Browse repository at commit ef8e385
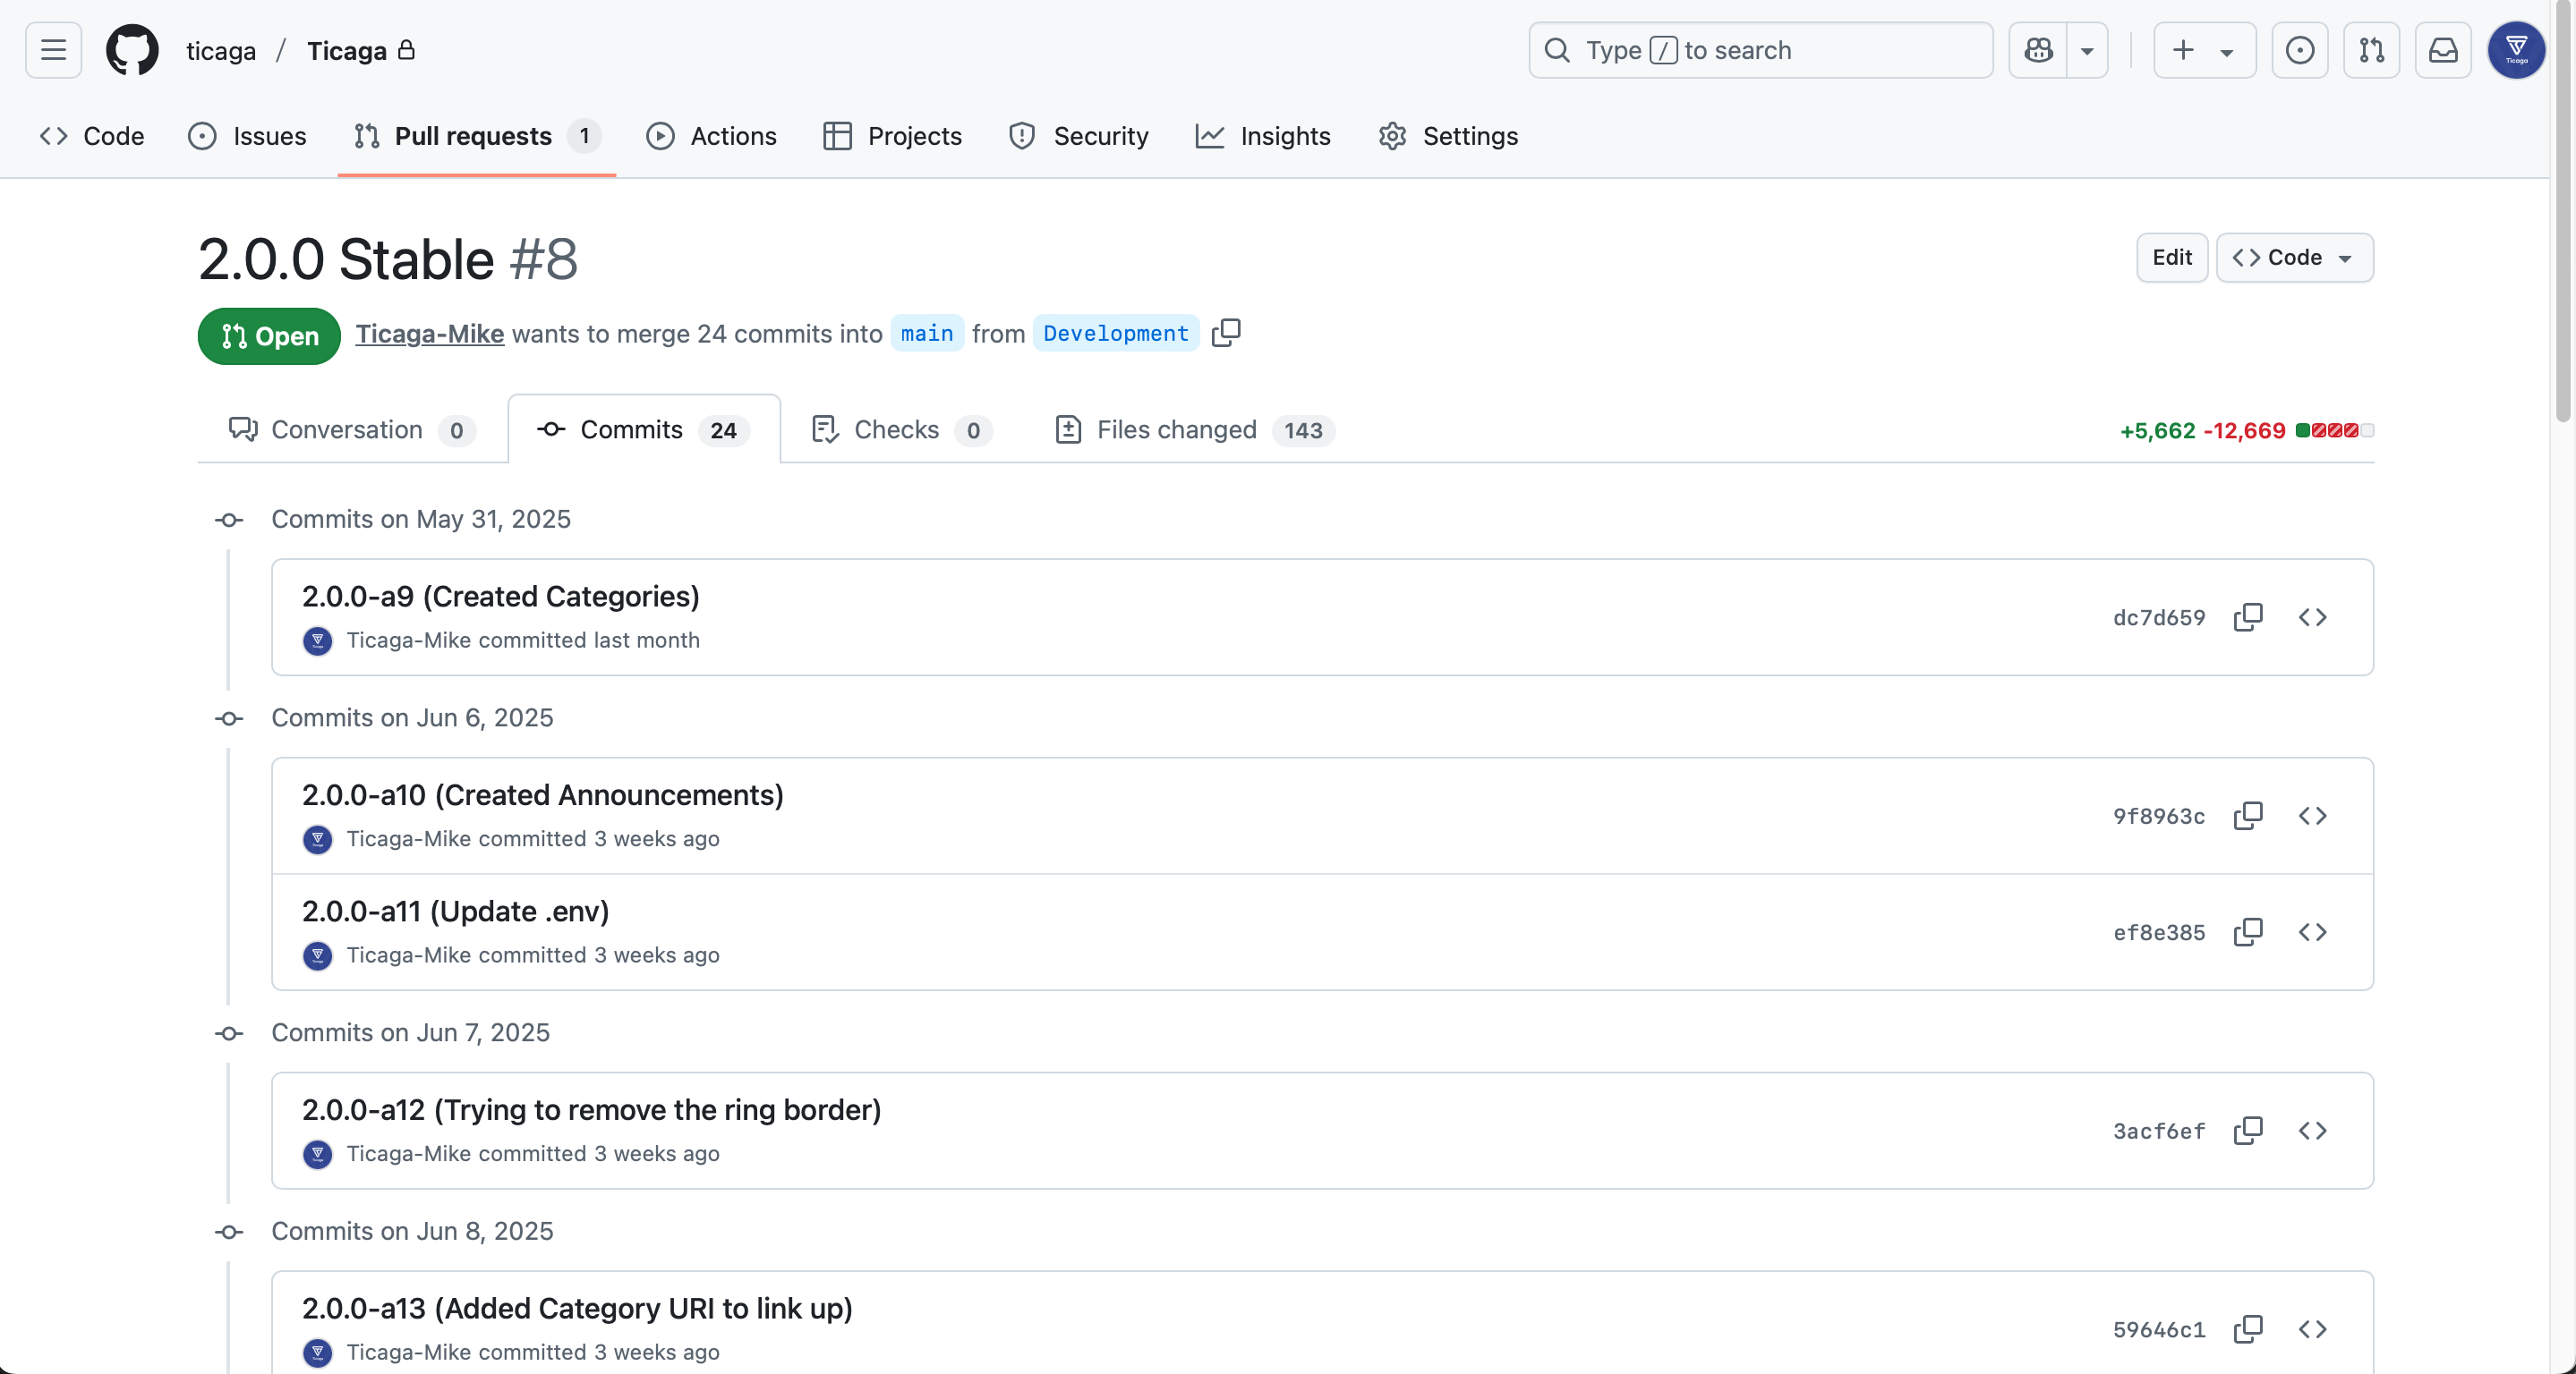Image resolution: width=2576 pixels, height=1374 pixels. click(x=2312, y=932)
